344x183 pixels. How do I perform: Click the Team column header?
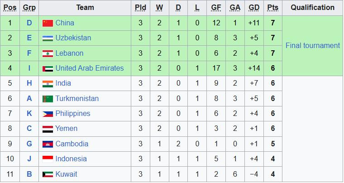pos(85,8)
